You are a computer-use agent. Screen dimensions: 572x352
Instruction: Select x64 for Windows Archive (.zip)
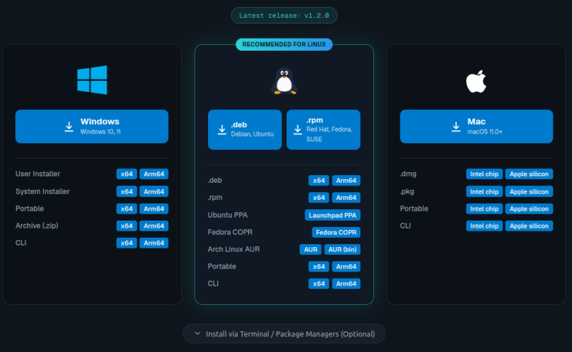(x=127, y=226)
